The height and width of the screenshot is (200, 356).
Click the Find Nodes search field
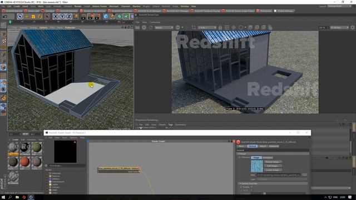coord(67,166)
